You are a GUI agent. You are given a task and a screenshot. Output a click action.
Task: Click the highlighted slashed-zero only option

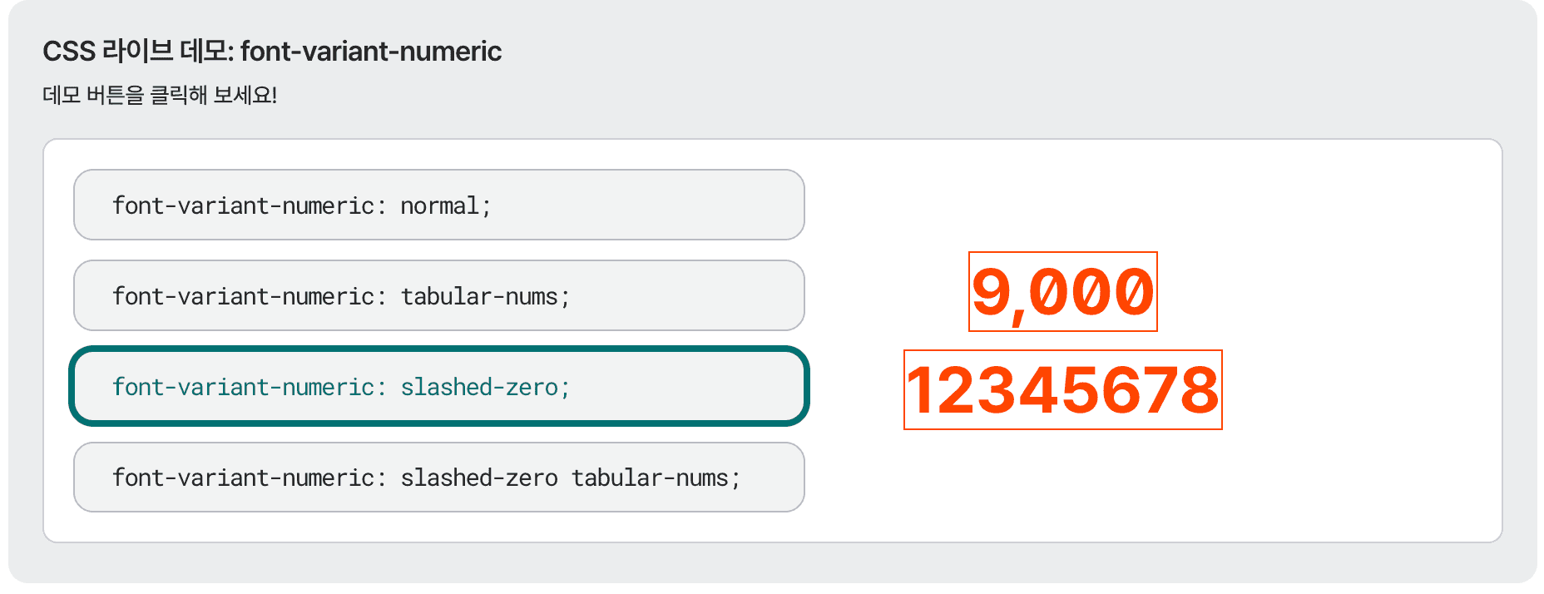click(x=438, y=387)
